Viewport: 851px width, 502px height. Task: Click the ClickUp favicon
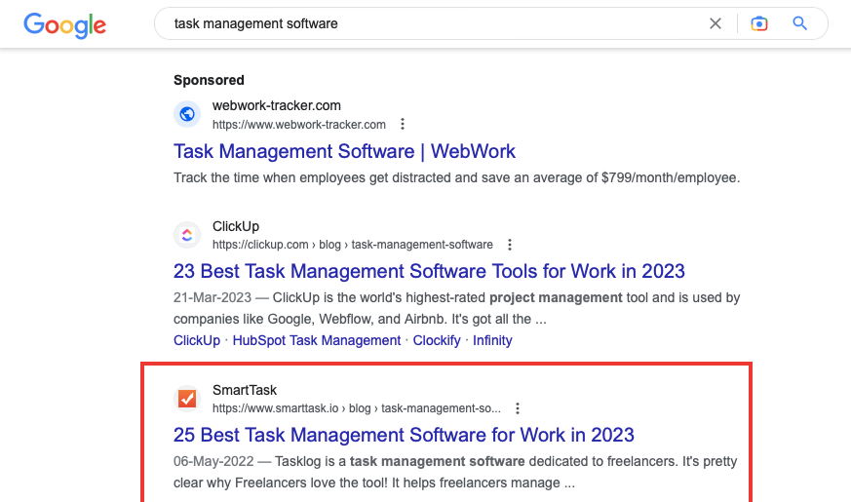click(x=187, y=235)
